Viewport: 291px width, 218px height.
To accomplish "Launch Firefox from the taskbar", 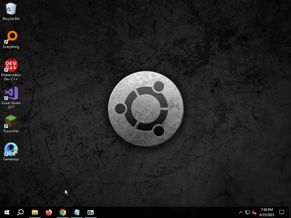I will click(x=49, y=212).
